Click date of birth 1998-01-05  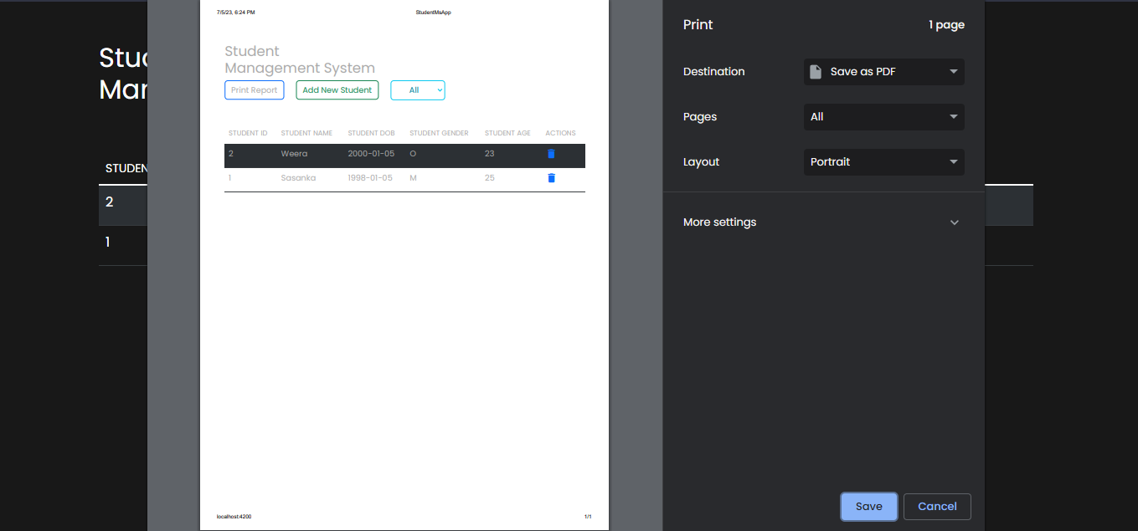pos(370,178)
